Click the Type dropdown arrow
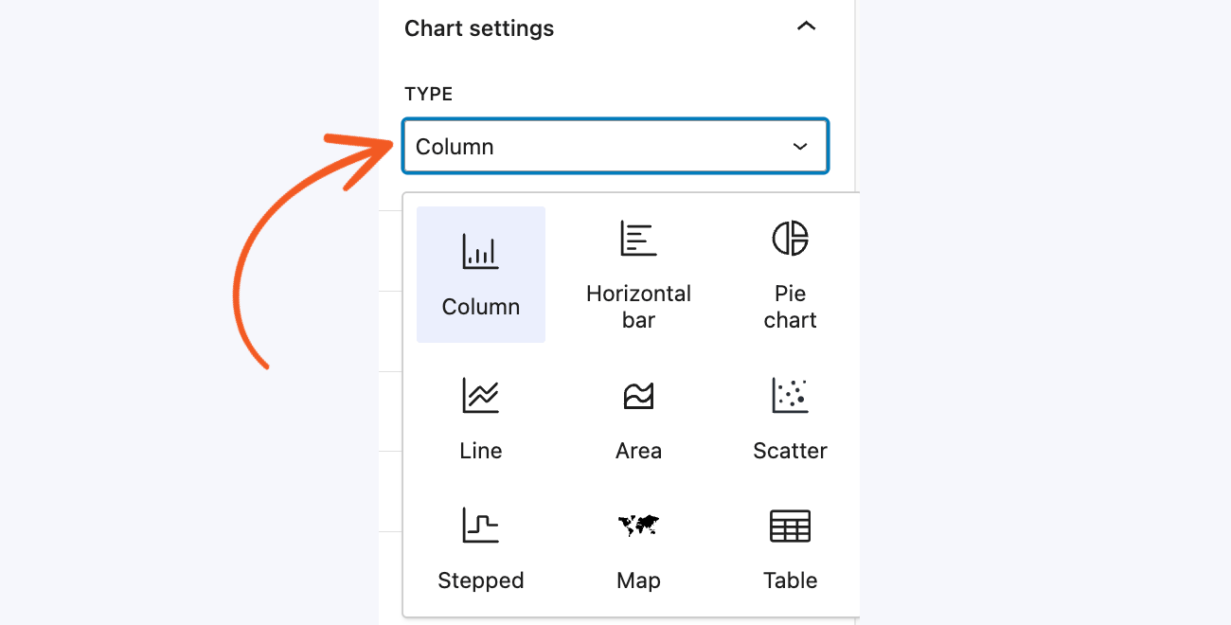This screenshot has width=1231, height=625. 800,147
